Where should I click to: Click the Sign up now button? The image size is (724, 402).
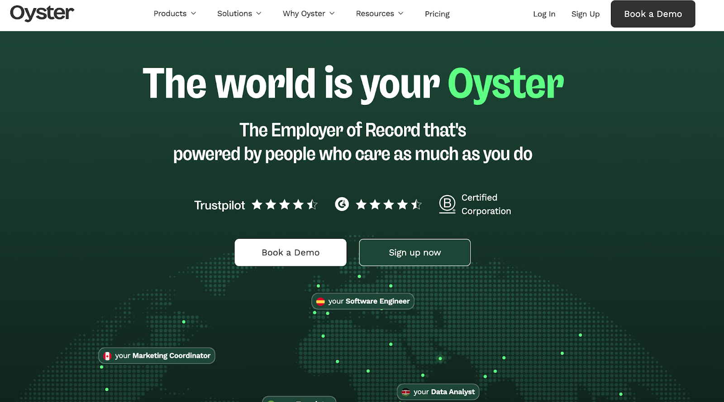coord(415,252)
